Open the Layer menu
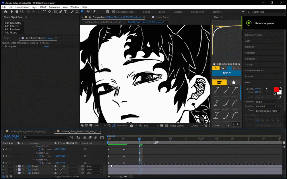 click(34, 7)
